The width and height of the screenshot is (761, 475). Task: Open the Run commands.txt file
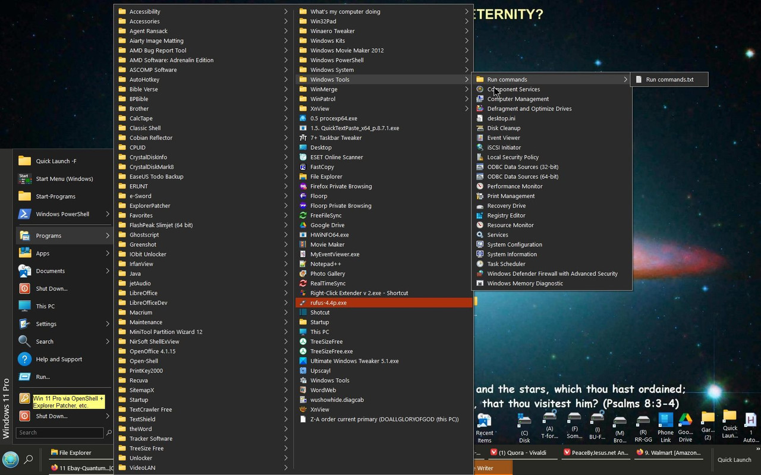click(669, 79)
